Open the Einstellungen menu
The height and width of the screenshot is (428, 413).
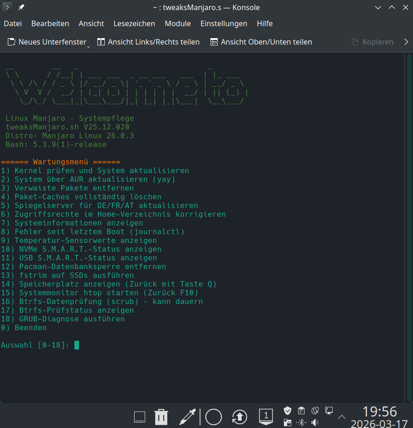(x=224, y=23)
